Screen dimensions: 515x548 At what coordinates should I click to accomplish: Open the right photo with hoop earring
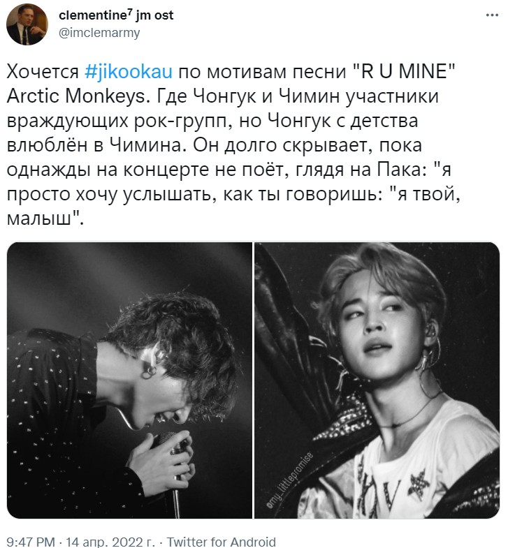377,380
